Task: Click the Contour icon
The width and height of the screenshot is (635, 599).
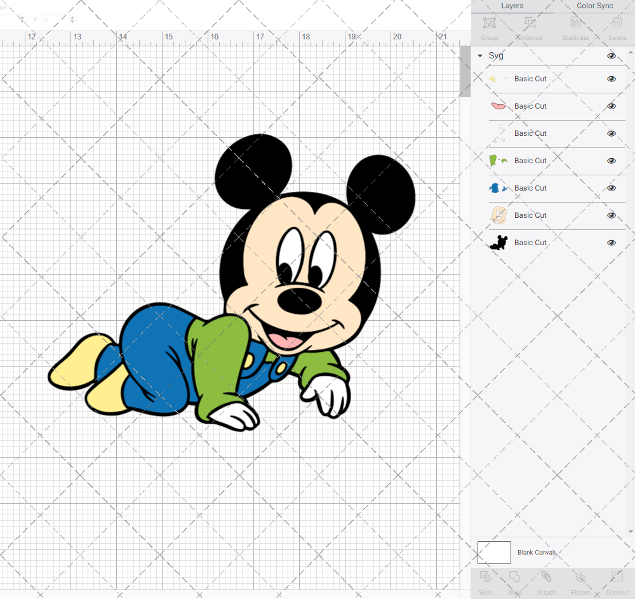Action: pyautogui.click(x=617, y=577)
